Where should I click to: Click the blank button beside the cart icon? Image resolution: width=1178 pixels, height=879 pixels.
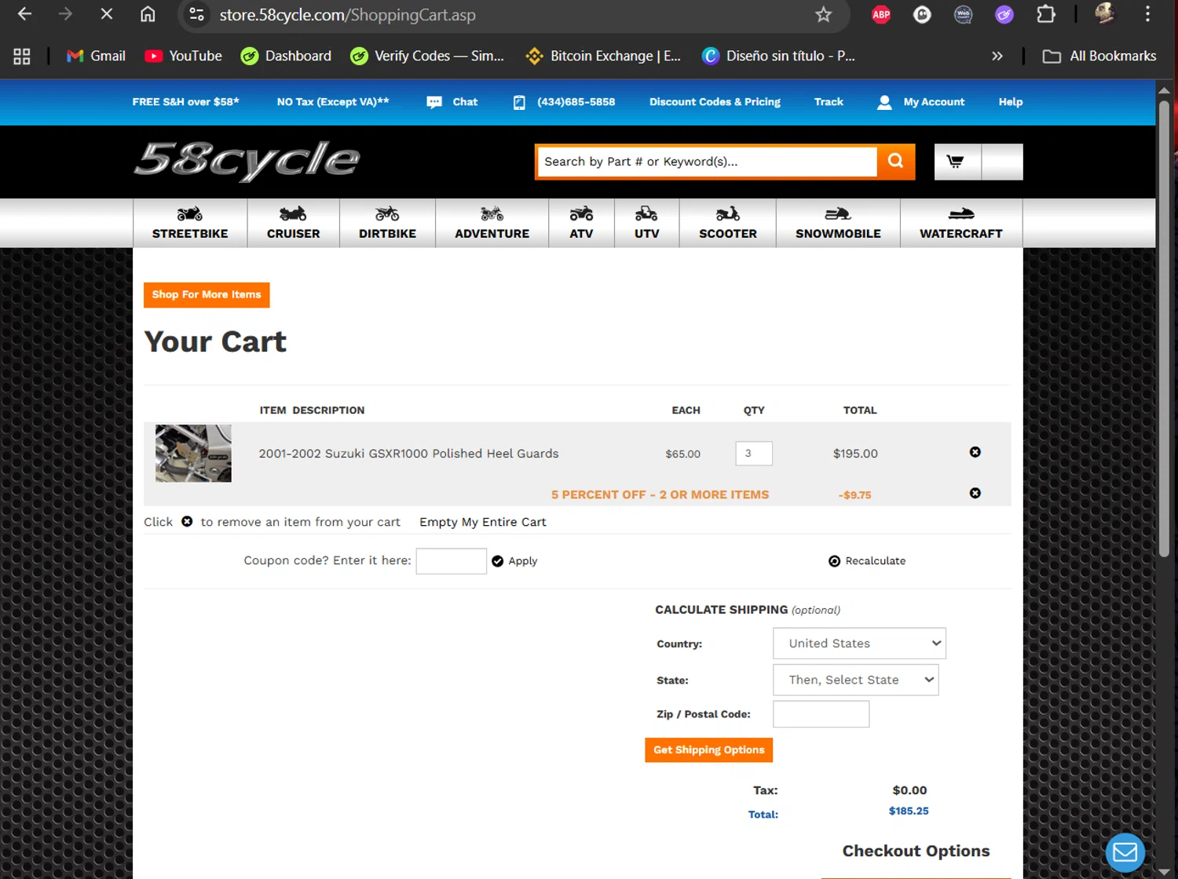pyautogui.click(x=1002, y=162)
